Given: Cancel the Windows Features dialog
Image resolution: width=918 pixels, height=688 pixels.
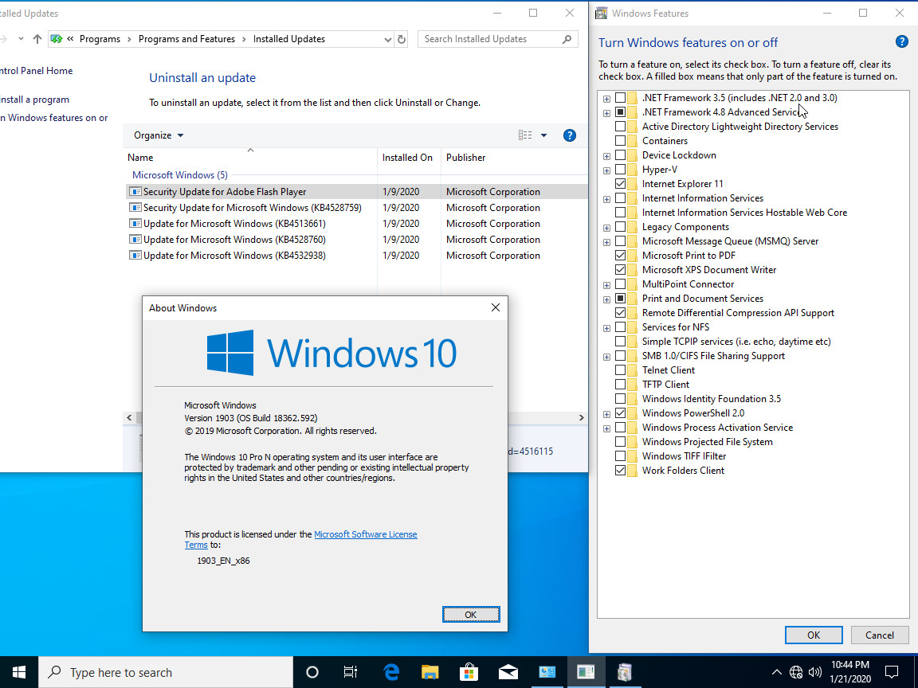Looking at the screenshot, I should coord(880,635).
